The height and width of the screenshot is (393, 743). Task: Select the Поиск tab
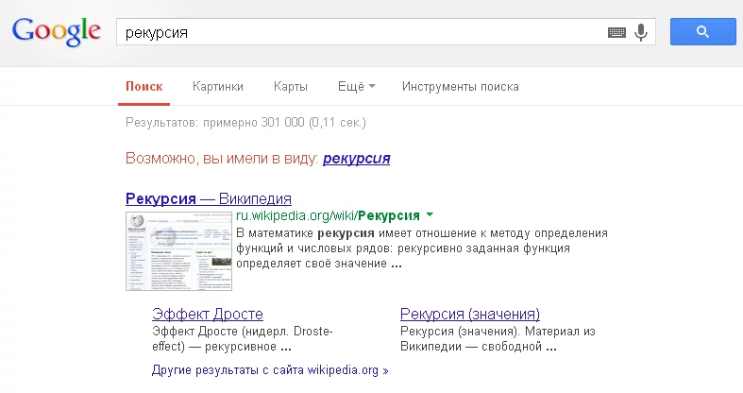pyautogui.click(x=144, y=86)
